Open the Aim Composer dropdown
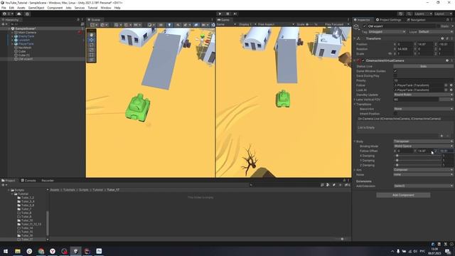This screenshot has width=455, height=256. pos(423,170)
